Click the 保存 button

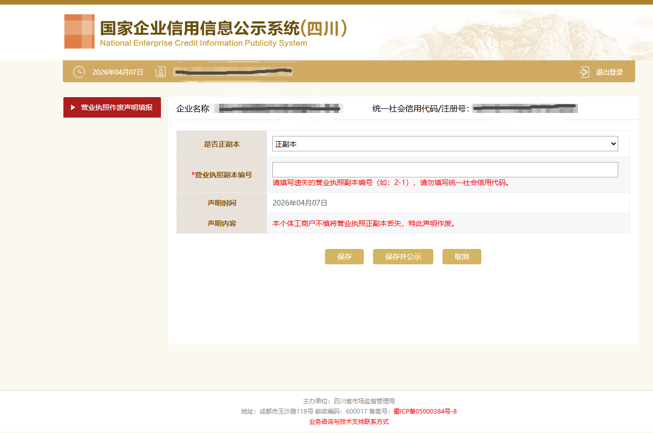coord(344,257)
